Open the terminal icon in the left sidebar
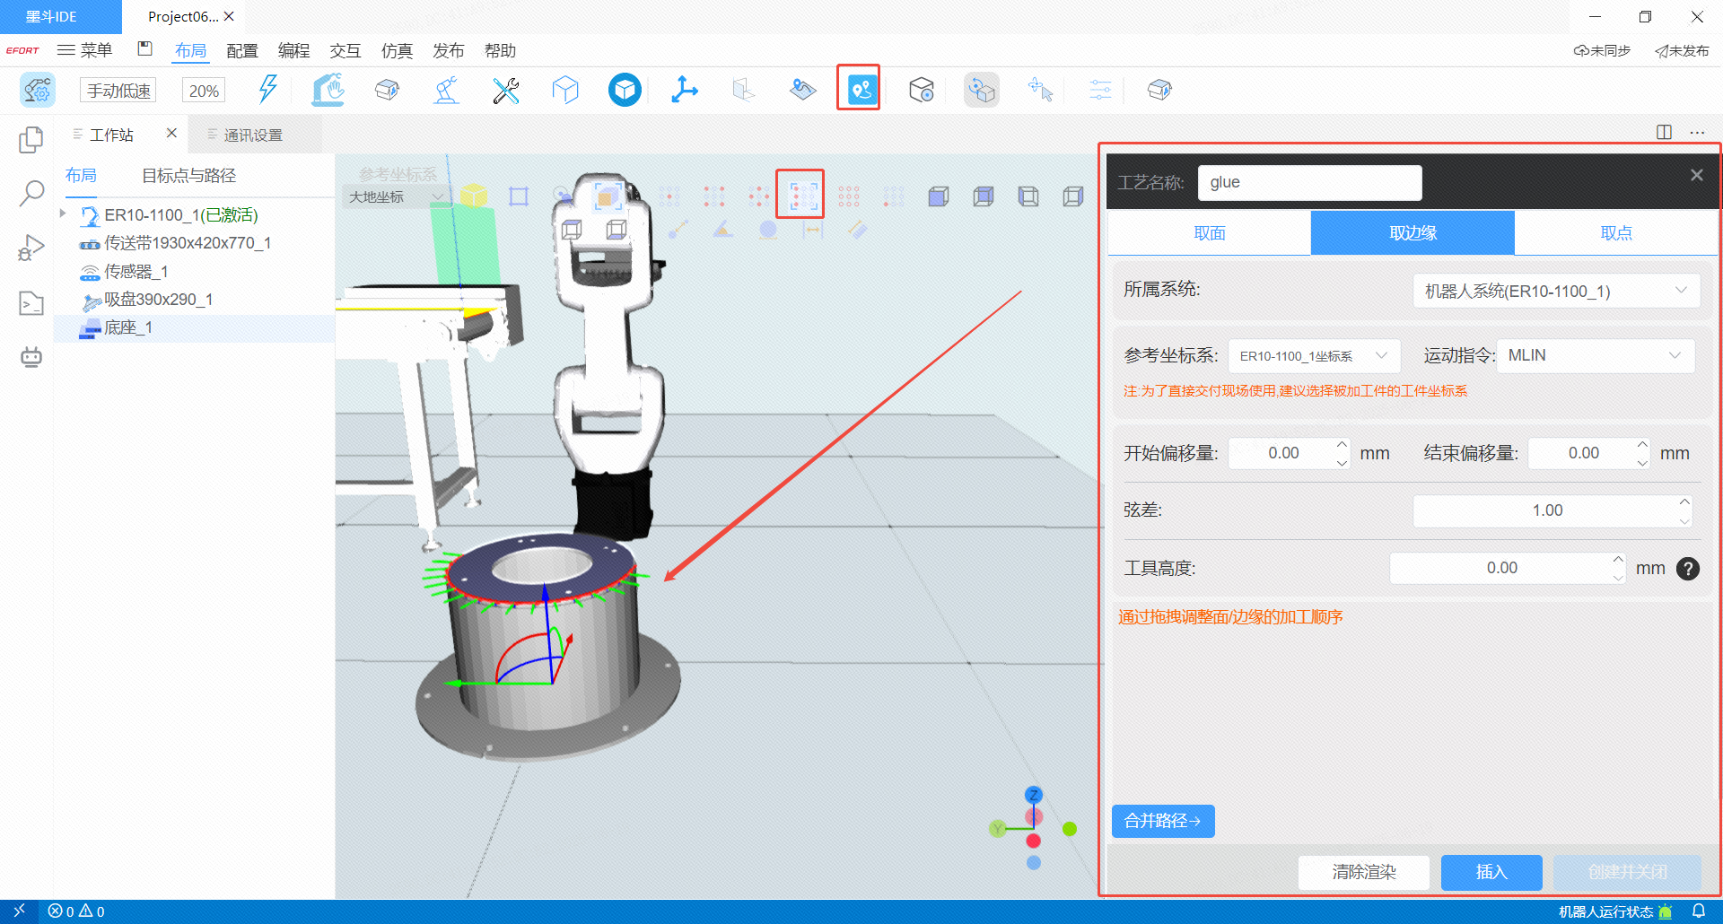This screenshot has height=924, width=1723. click(x=31, y=303)
